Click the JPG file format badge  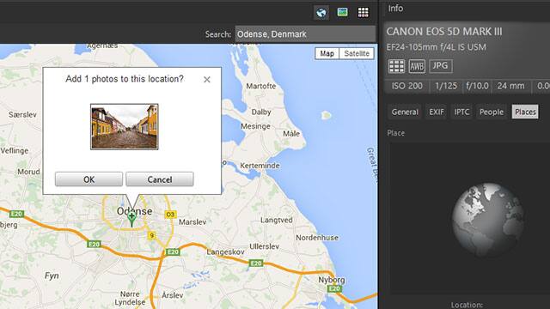[x=440, y=65]
